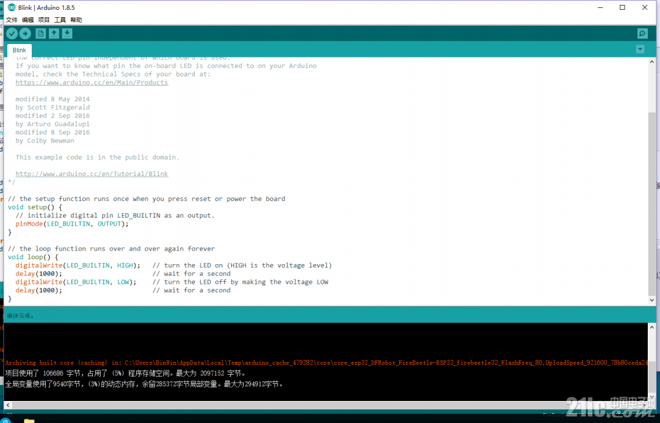The height and width of the screenshot is (423, 660).
Task: Click the 'void setup() {' line
Action: click(x=35, y=207)
